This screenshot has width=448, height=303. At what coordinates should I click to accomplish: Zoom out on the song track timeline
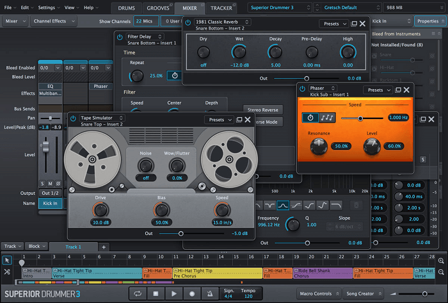tap(441, 272)
